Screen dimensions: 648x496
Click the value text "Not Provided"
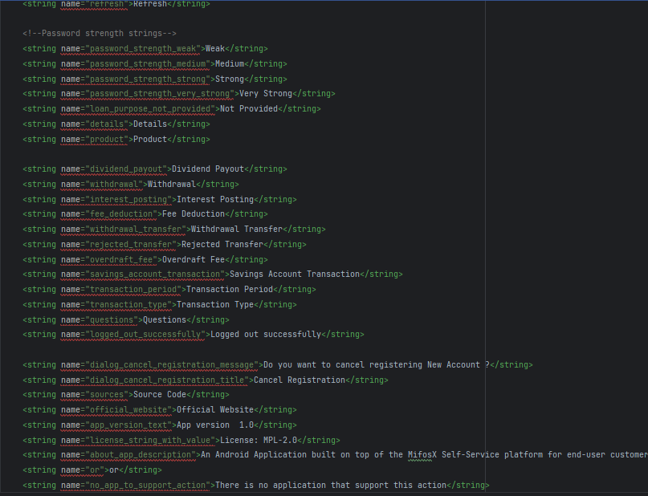coord(249,109)
